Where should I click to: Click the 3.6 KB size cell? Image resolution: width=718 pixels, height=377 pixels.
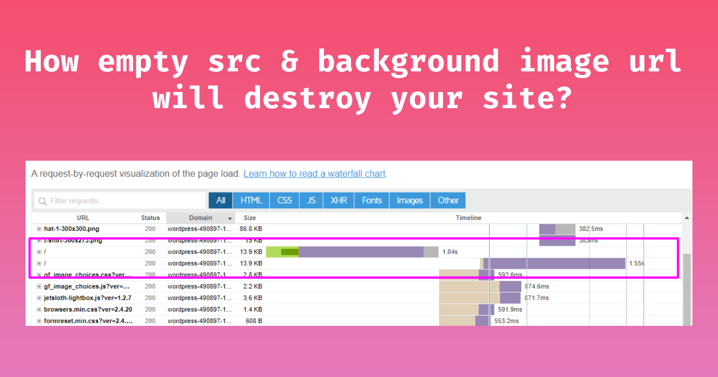click(253, 298)
